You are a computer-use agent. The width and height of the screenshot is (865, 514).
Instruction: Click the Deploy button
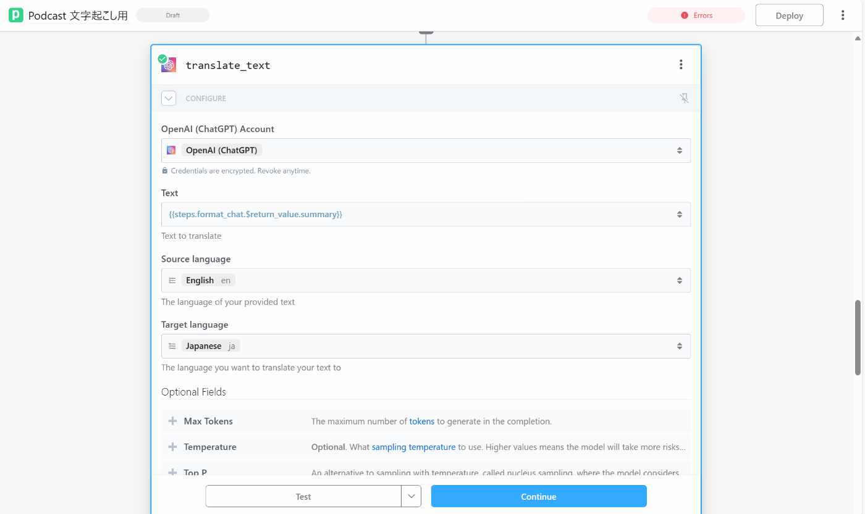point(789,15)
